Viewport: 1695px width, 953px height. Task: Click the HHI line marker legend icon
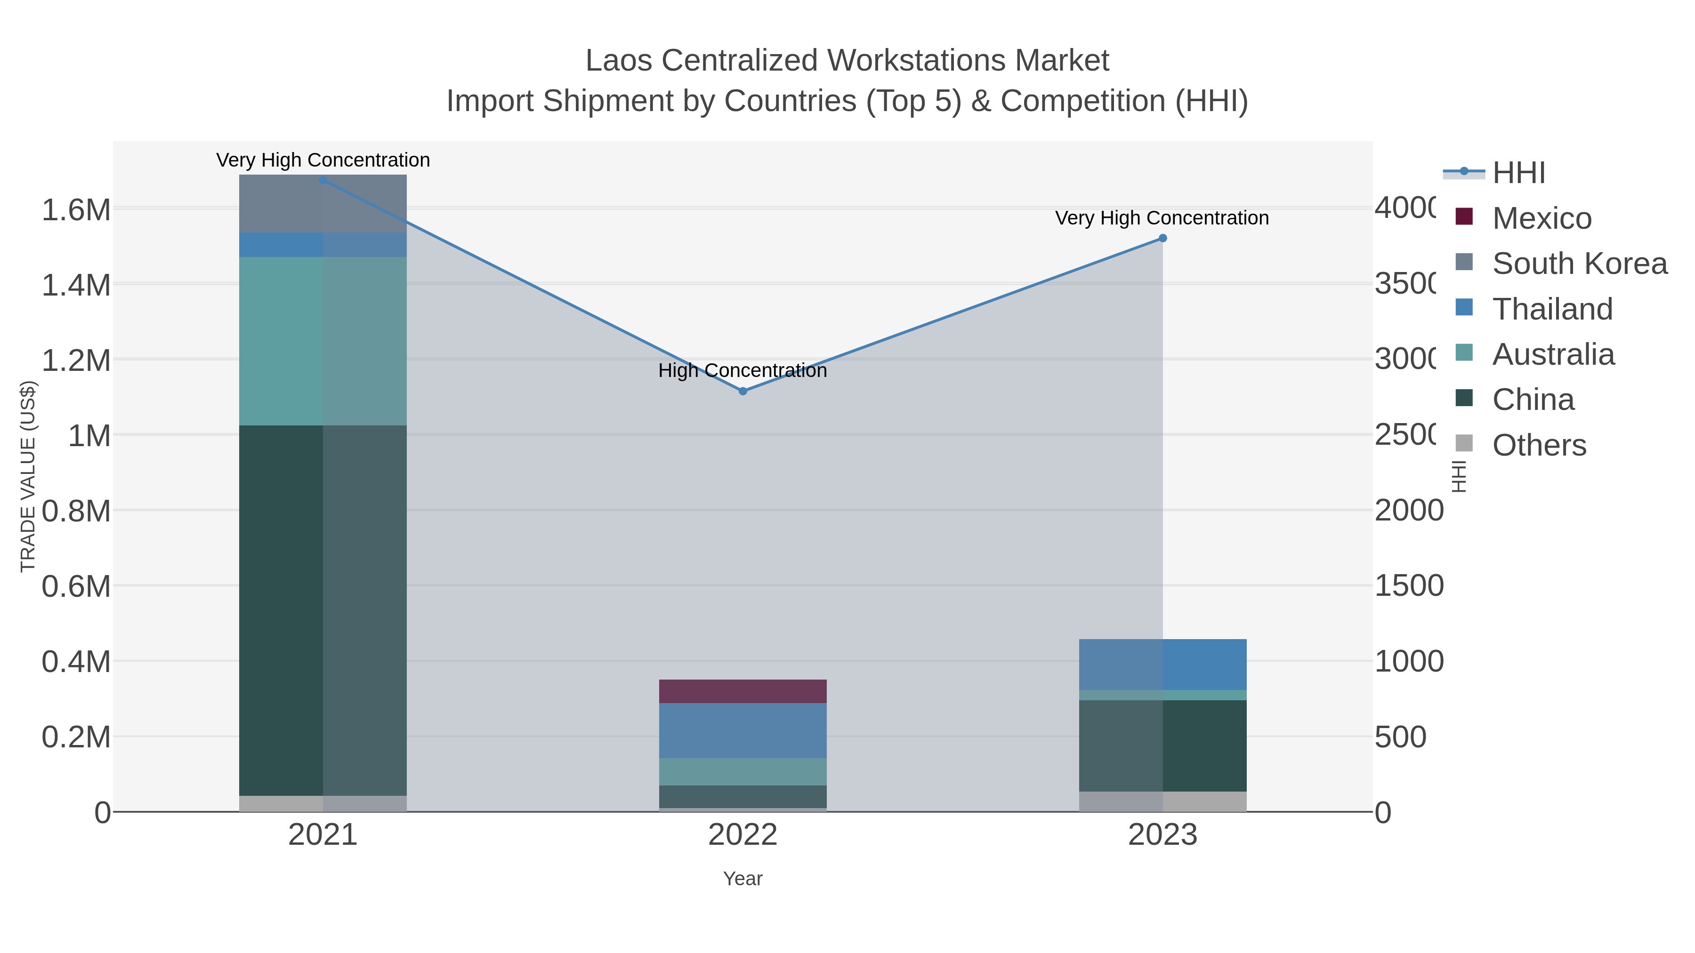(1464, 172)
